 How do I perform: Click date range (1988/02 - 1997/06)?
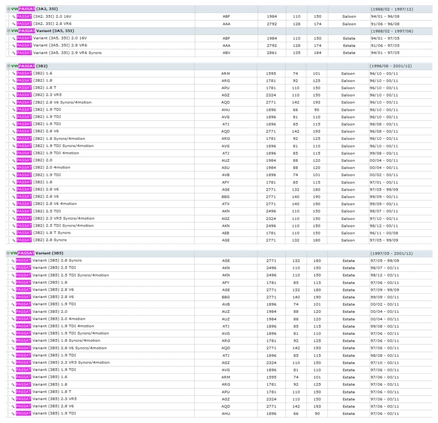[392, 31]
